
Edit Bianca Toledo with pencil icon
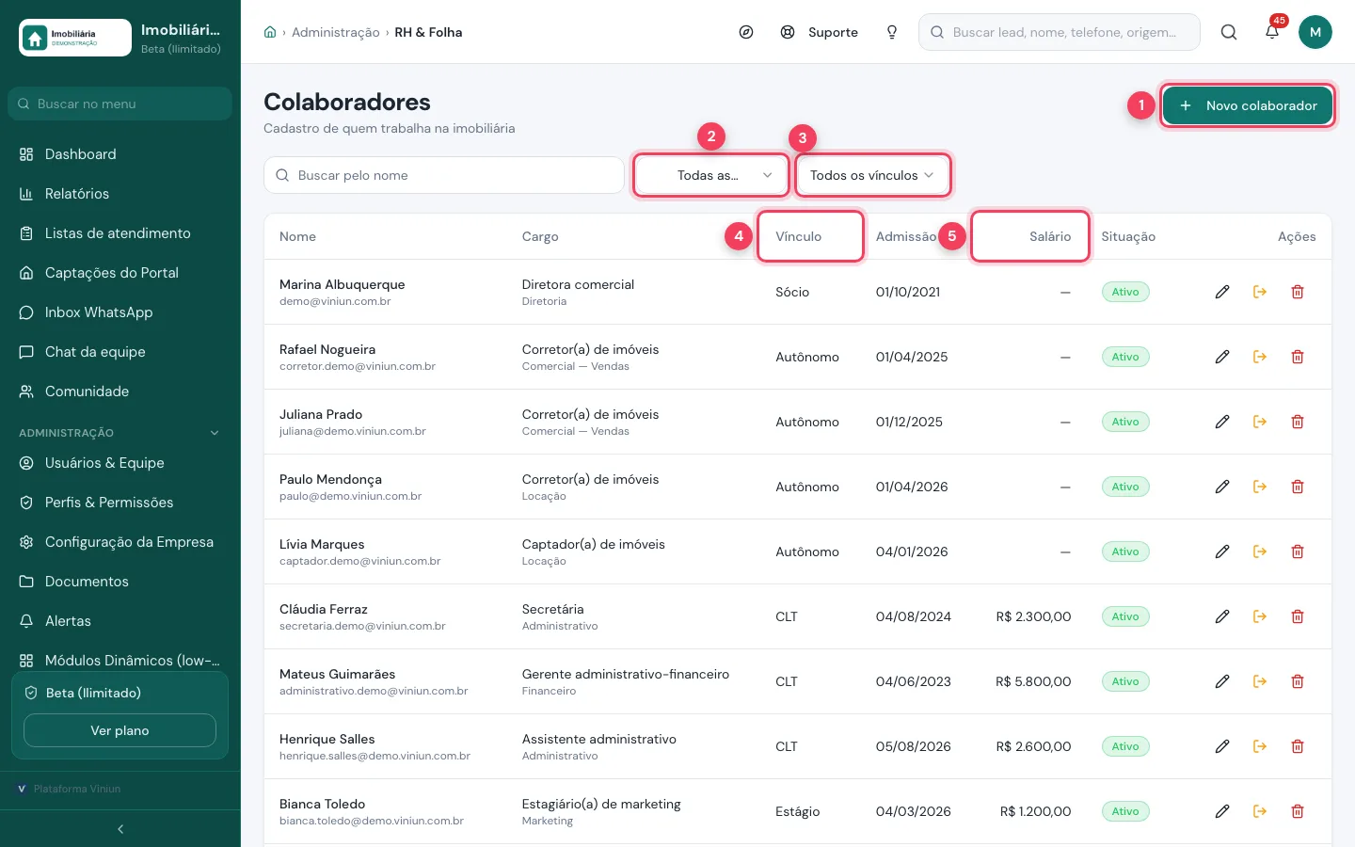[x=1222, y=811]
